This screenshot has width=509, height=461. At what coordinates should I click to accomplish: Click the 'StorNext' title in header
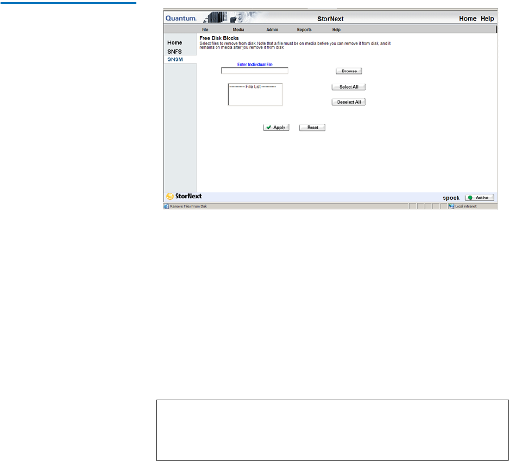330,19
